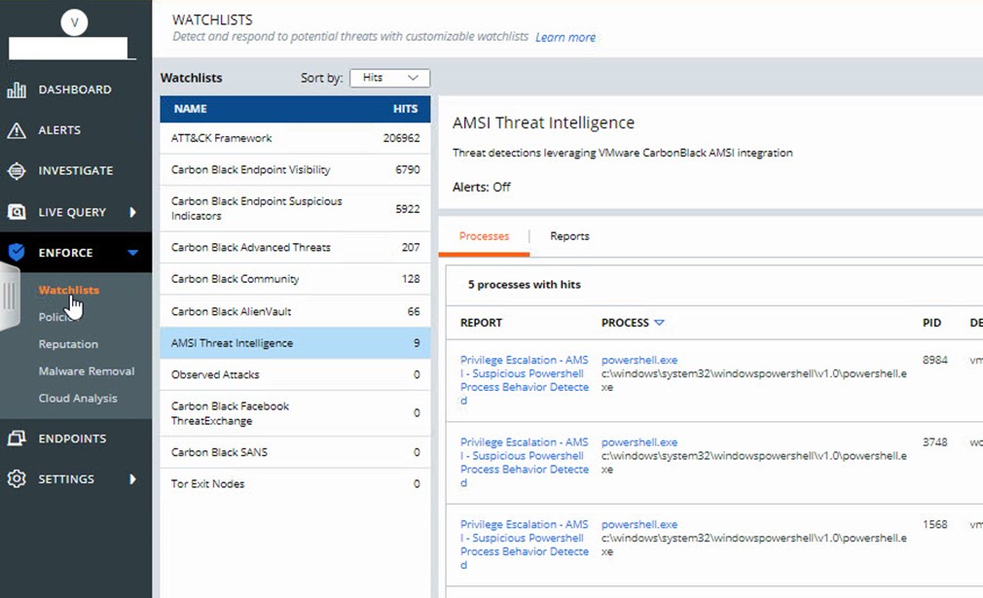Select Carbon Black Facebook ThreatExchange watchlist
This screenshot has width=983, height=598.
point(295,413)
